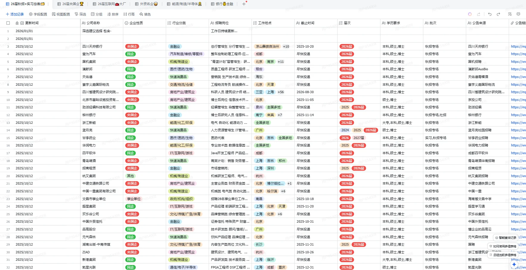Open the 筛选 filter tool
The image size is (526, 270).
80,14
